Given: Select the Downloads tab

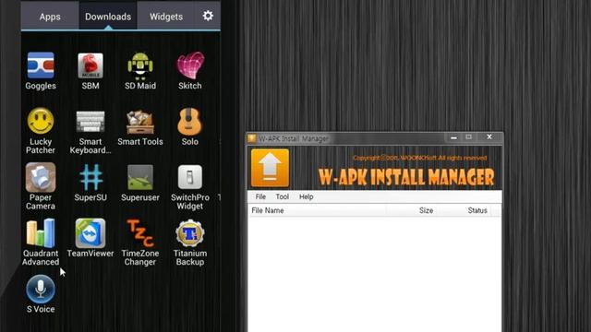Looking at the screenshot, I should coord(108,17).
